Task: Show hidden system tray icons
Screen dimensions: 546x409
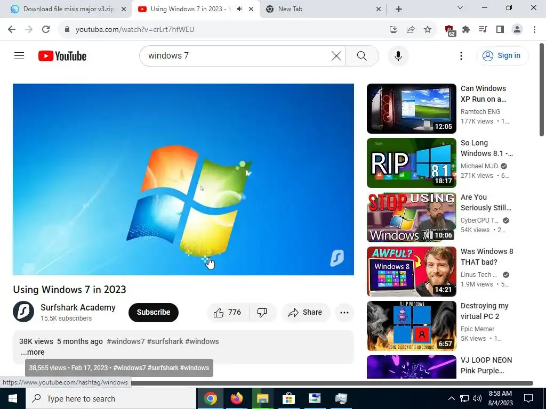Action: click(x=451, y=398)
